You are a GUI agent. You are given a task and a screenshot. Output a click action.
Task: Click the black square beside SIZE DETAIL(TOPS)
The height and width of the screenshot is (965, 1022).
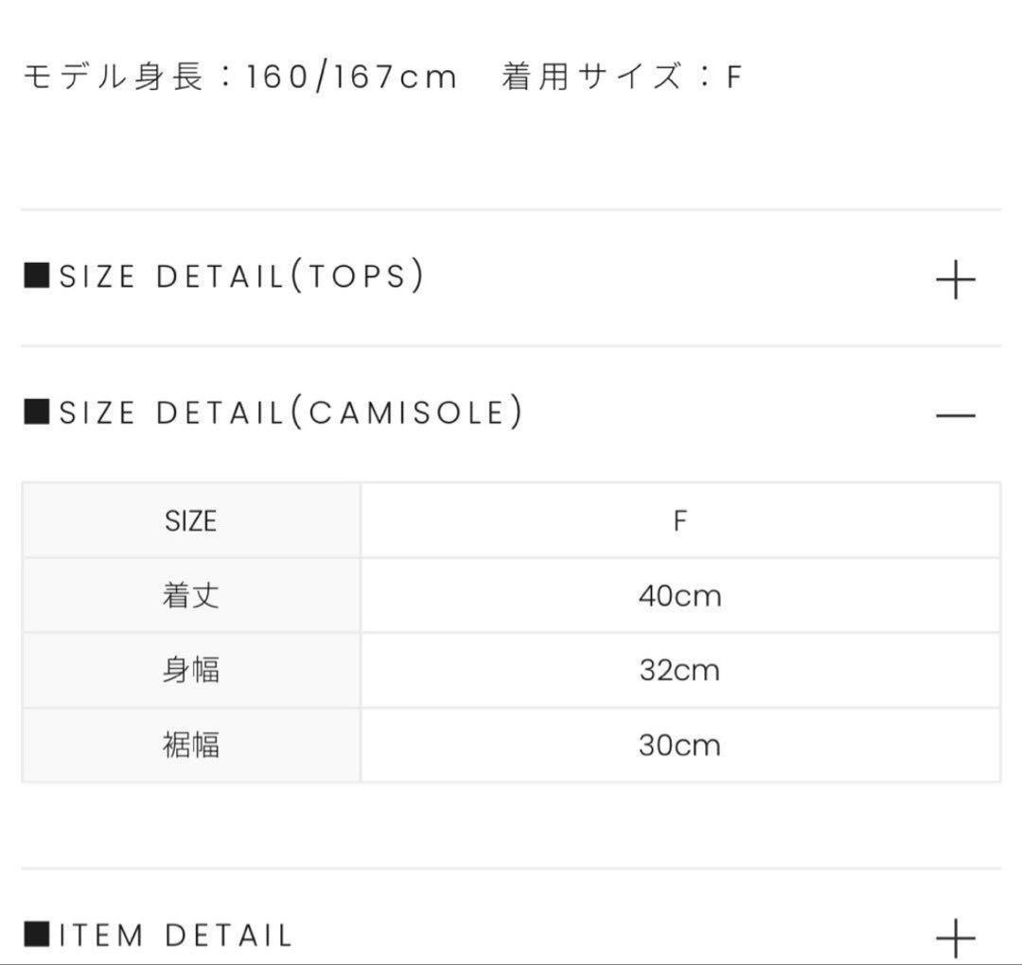click(36, 276)
